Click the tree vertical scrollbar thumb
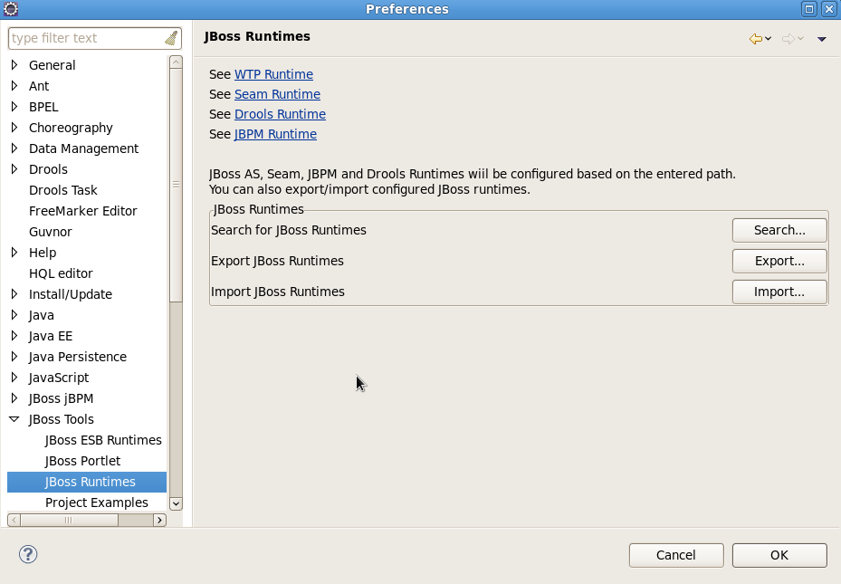841x584 pixels. (176, 185)
